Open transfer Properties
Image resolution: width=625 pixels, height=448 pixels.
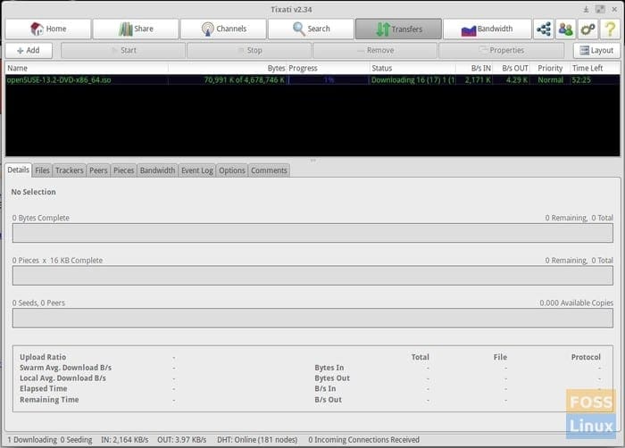tap(502, 50)
